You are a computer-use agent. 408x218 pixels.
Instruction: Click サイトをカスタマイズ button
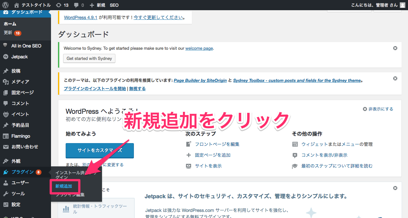[x=100, y=150]
